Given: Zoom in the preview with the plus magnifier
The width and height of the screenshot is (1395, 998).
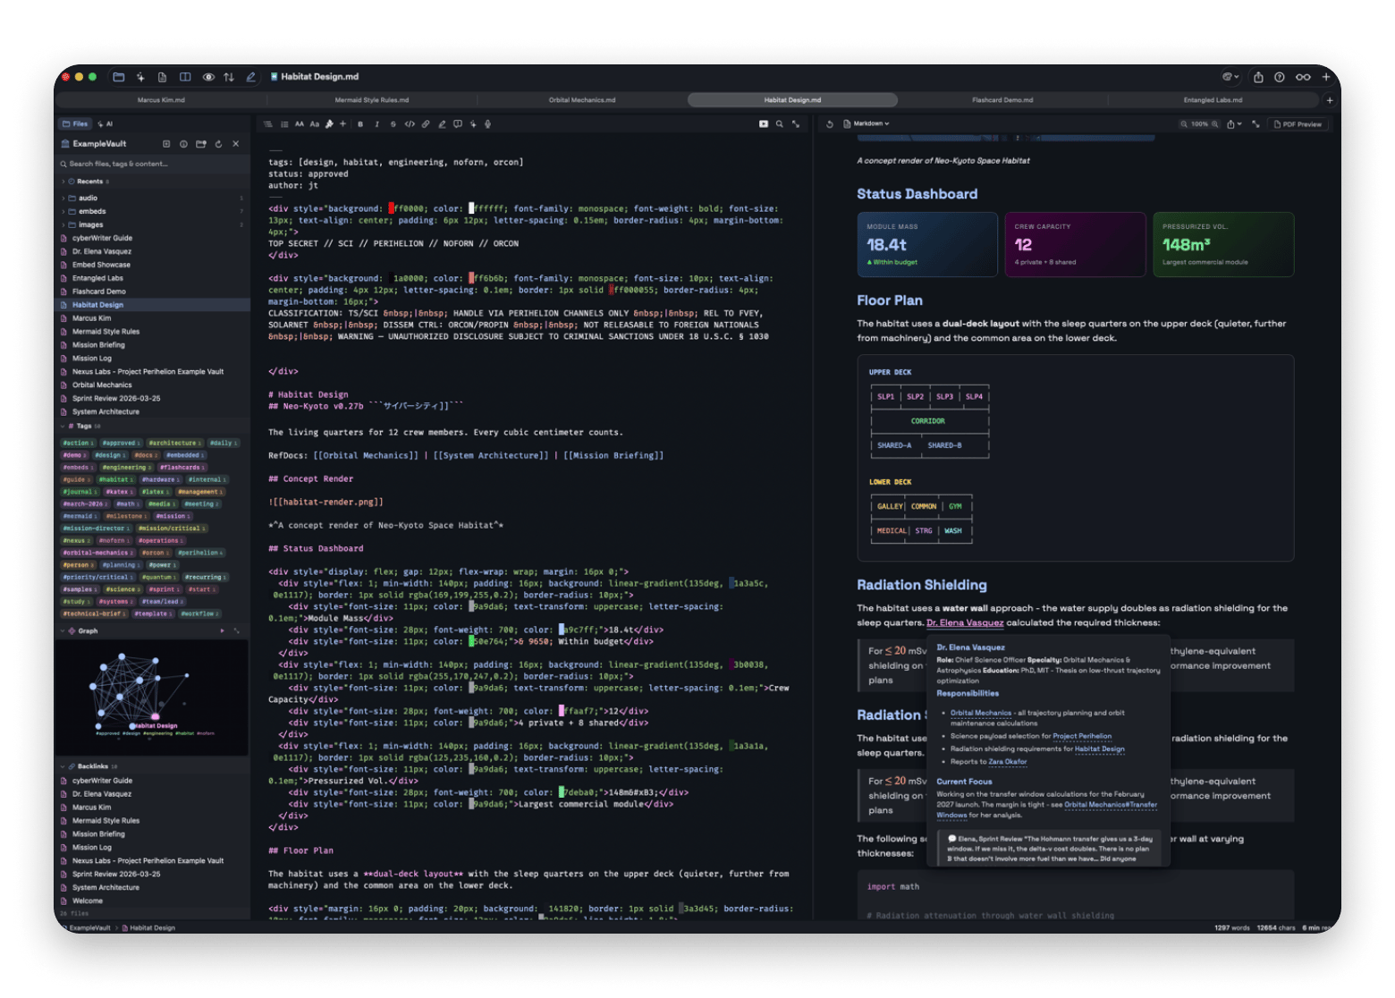Looking at the screenshot, I should pos(1214,124).
